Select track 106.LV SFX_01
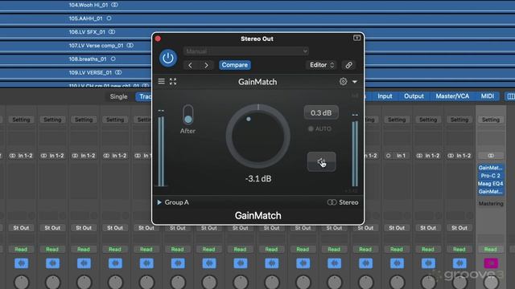Image resolution: width=515 pixels, height=289 pixels. pos(87,32)
